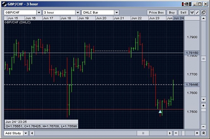Expand the Add Study dropdown arrow

tap(26, 133)
